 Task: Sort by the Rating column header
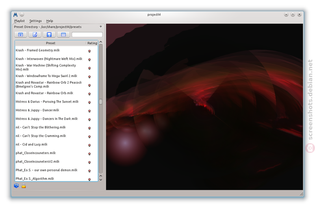pos(92,43)
